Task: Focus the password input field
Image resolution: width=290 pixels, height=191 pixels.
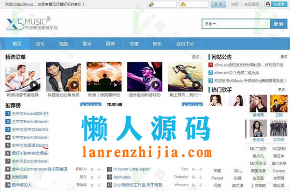Action: pos(197,4)
